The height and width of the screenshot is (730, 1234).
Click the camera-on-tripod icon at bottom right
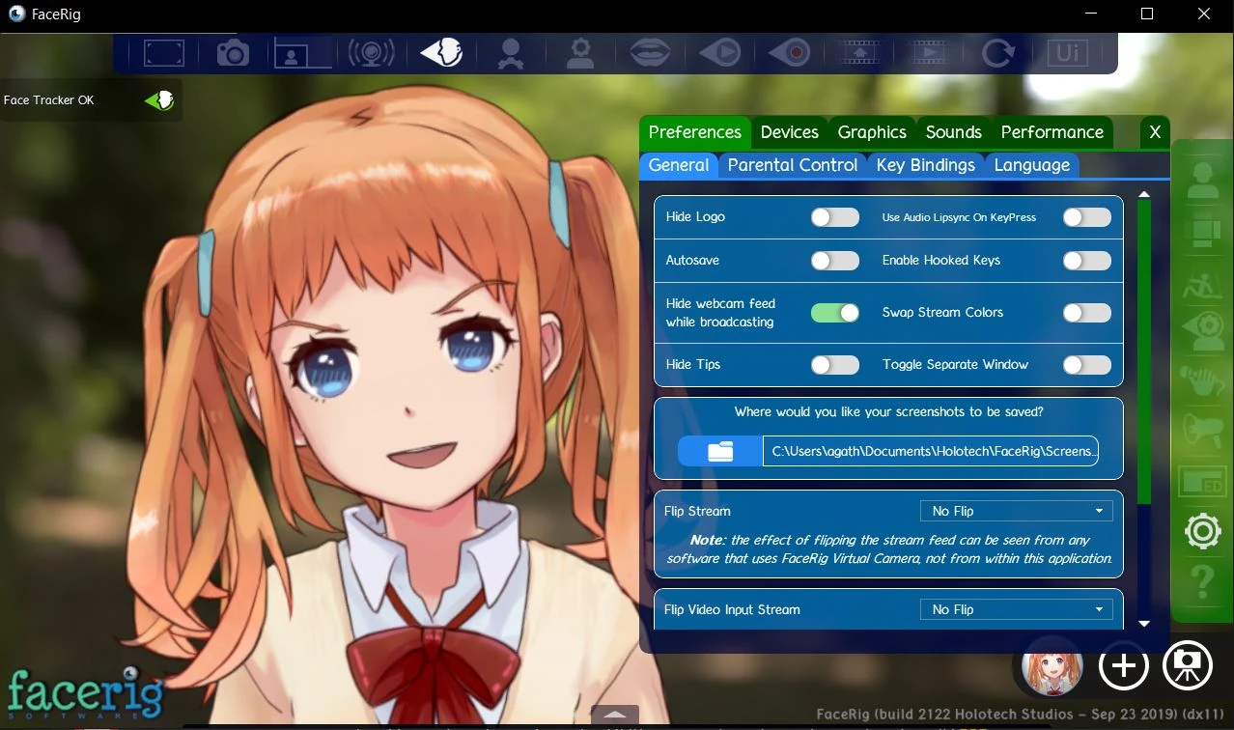(1188, 664)
